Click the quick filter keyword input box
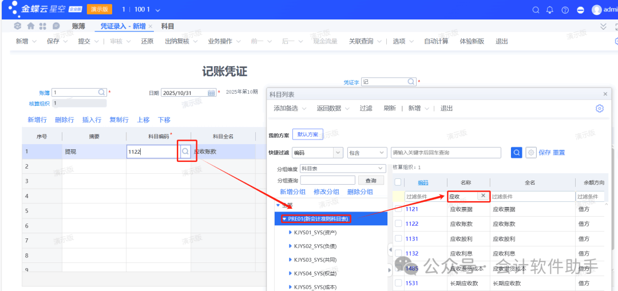This screenshot has width=618, height=291. coord(445,153)
